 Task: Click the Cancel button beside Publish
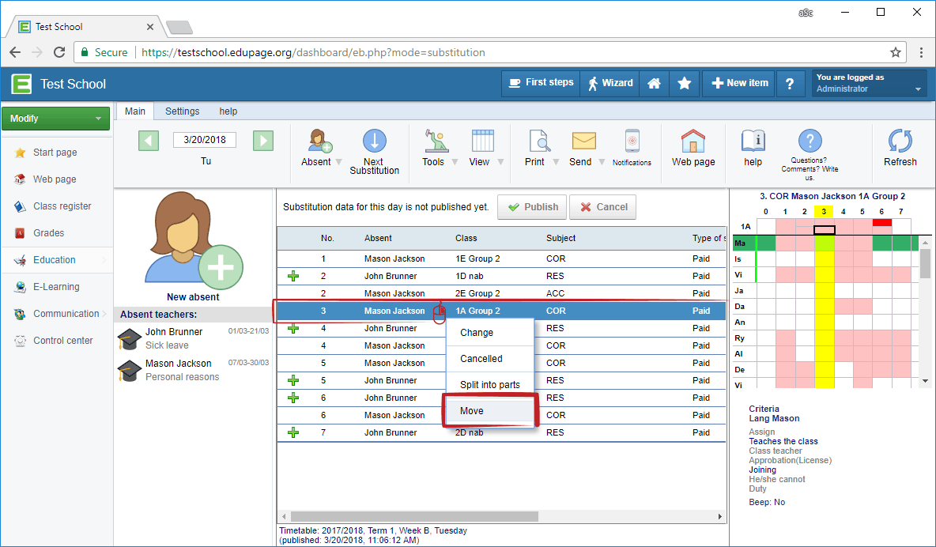(602, 207)
